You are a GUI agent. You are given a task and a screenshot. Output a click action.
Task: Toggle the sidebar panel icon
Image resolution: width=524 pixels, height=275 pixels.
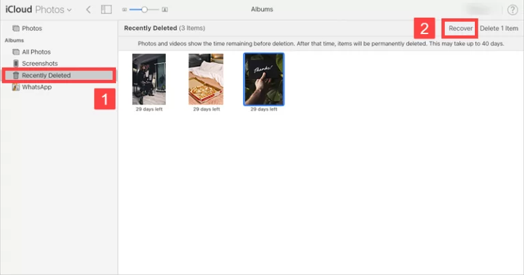[x=106, y=10]
